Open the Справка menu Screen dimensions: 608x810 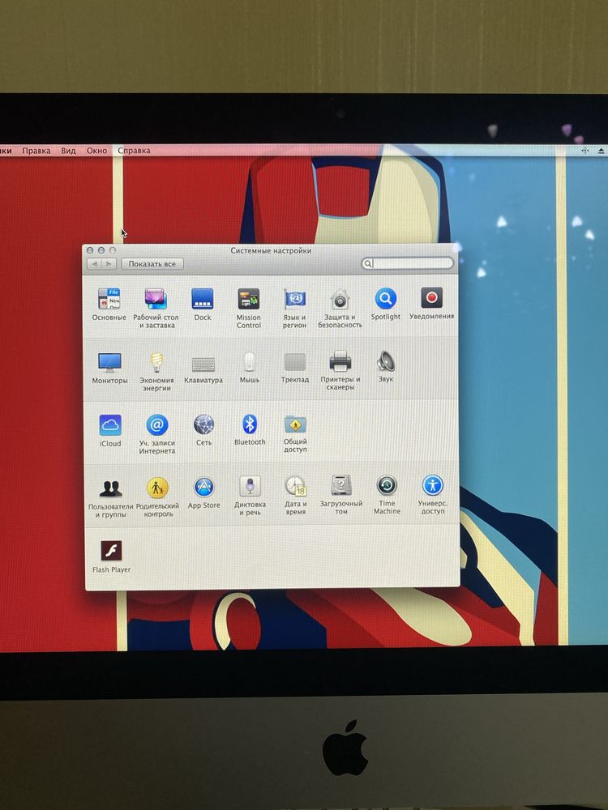(x=134, y=151)
